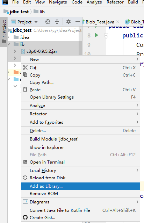Click the green run arrow on line 8
The image size is (144, 223).
[x=96, y=35]
